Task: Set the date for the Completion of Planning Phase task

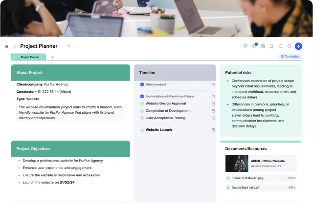Action: coord(213,96)
